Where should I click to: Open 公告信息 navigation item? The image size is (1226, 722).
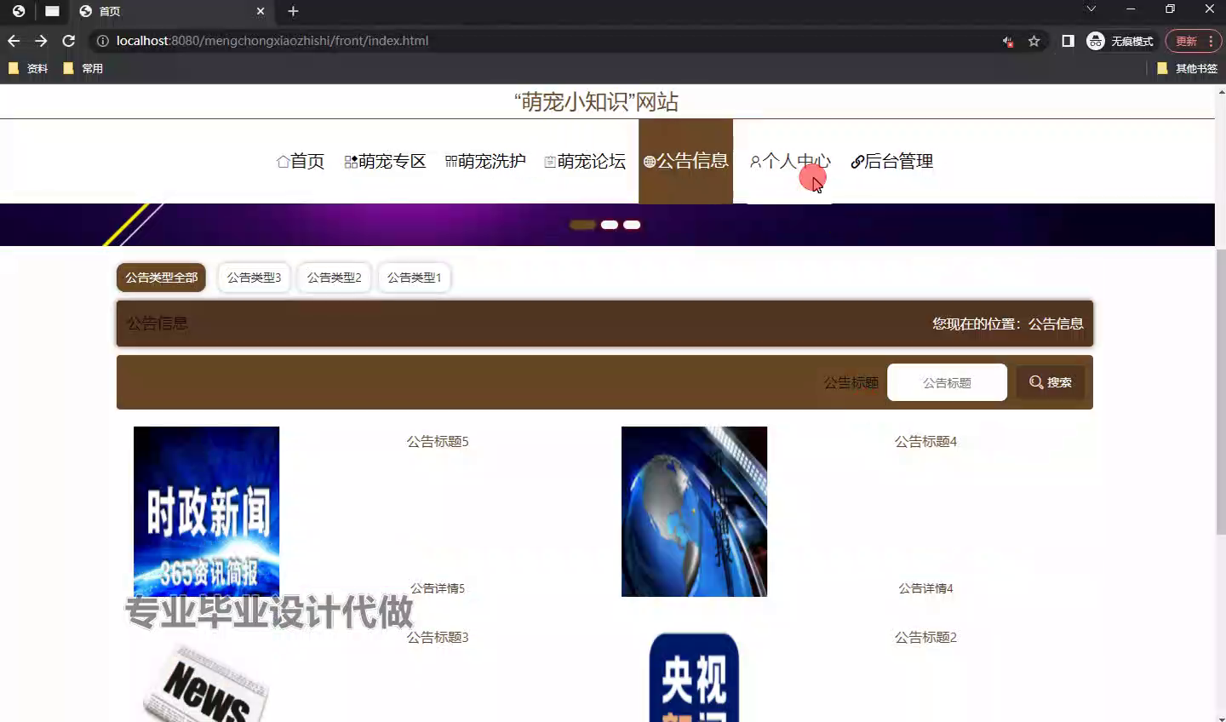coord(685,161)
